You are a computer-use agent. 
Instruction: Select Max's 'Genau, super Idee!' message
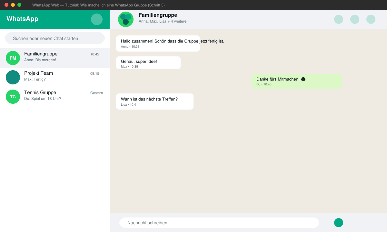(148, 63)
